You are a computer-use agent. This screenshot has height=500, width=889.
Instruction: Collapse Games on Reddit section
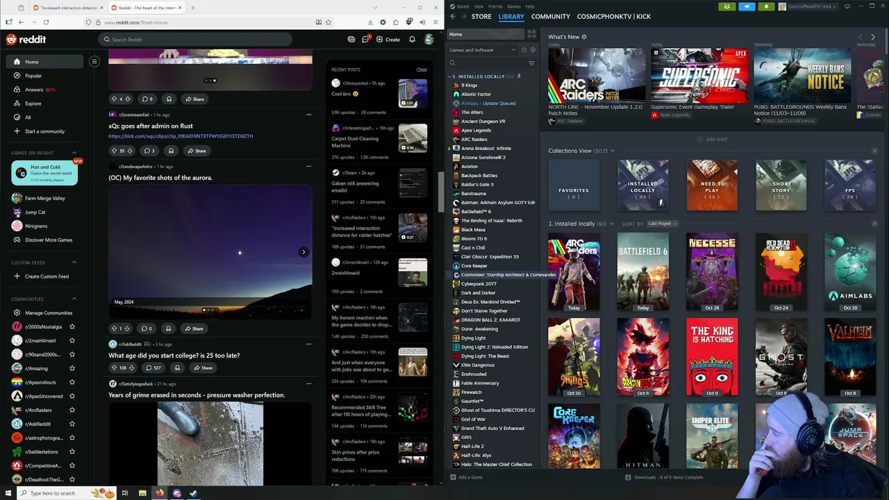click(74, 153)
